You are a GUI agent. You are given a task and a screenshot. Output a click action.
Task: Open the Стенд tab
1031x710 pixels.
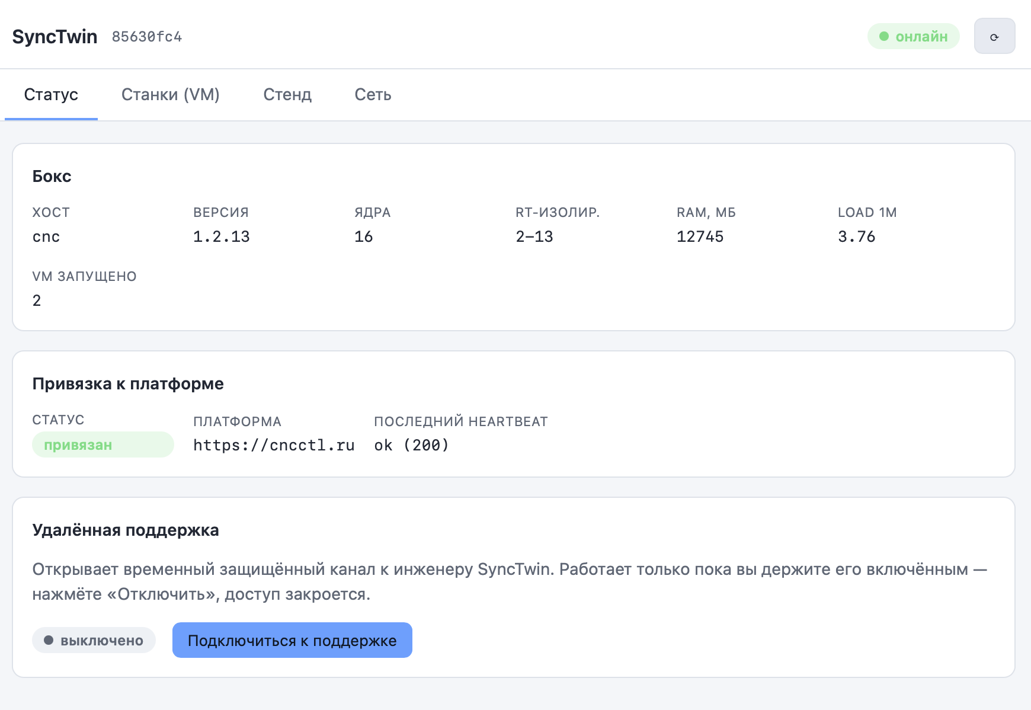click(x=287, y=95)
